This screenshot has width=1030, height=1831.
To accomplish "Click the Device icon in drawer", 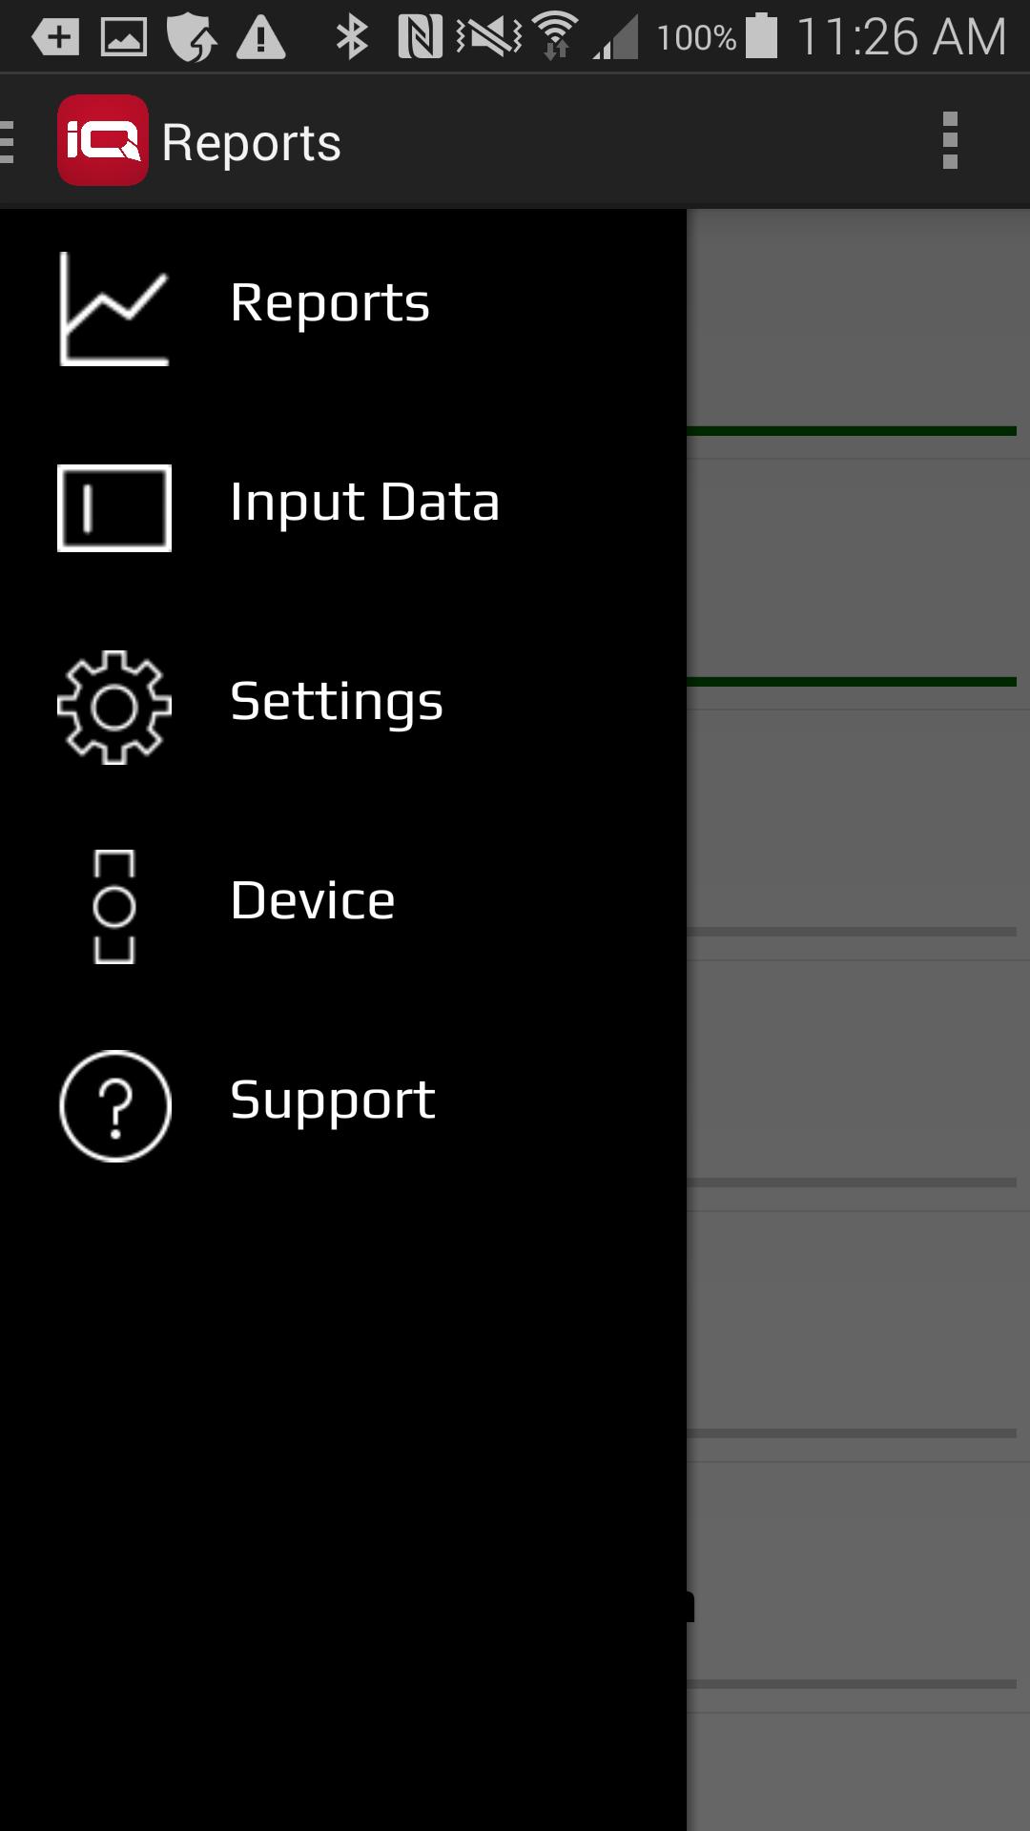I will click(114, 906).
